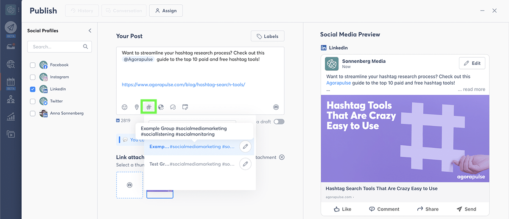509x219 pixels.
Task: Open the team users sidebar icon
Action: tap(11, 99)
